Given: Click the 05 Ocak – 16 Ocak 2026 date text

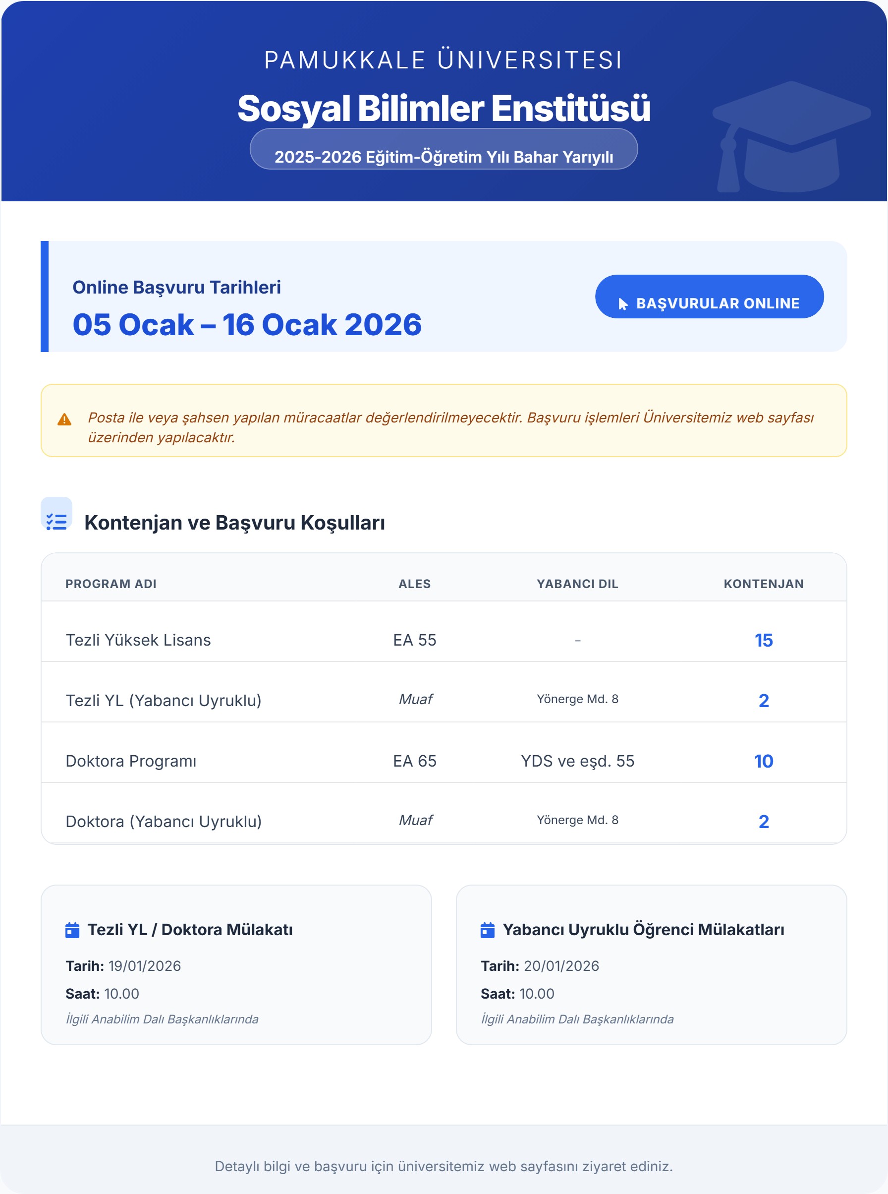Looking at the screenshot, I should (x=247, y=324).
